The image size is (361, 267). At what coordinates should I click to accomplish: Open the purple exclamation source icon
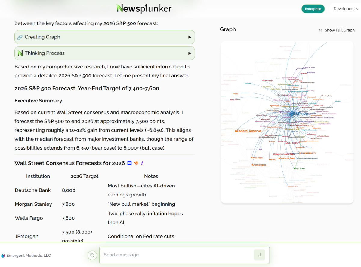point(142,163)
